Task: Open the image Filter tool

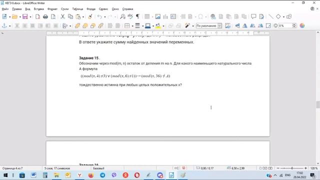Action: 187,25
